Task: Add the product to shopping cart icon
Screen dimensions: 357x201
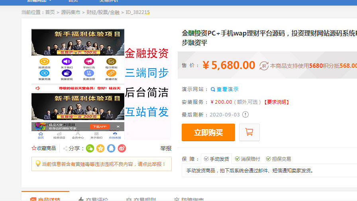Action: 249,132
